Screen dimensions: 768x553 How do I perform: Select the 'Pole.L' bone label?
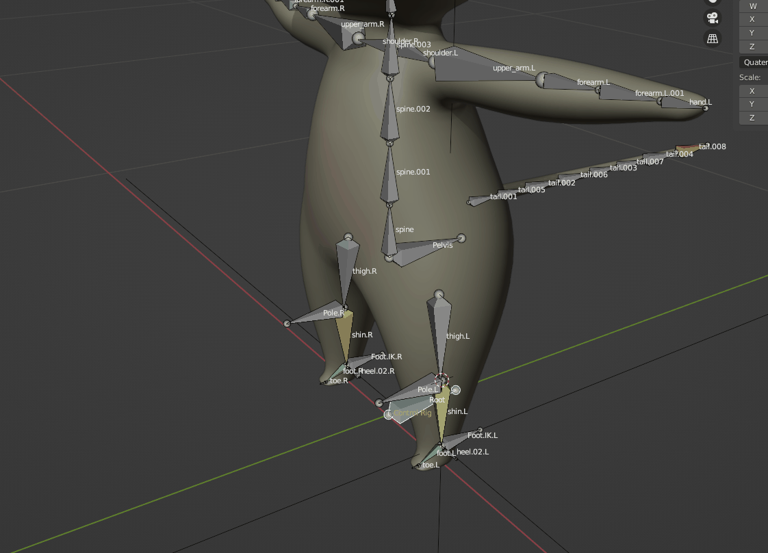pyautogui.click(x=428, y=389)
